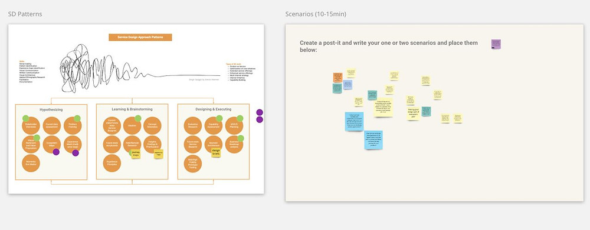Select the 'Skills' list text block
This screenshot has width=590, height=230.
(x=32, y=71)
